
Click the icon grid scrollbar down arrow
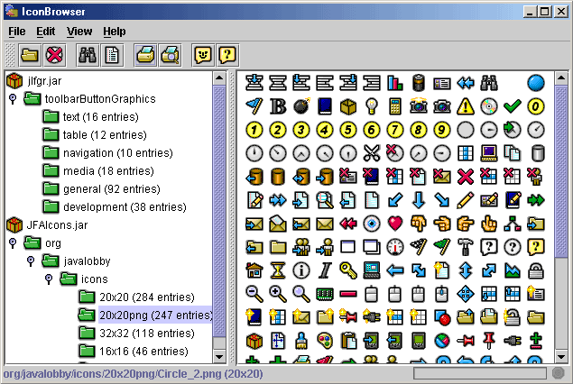tap(559, 355)
